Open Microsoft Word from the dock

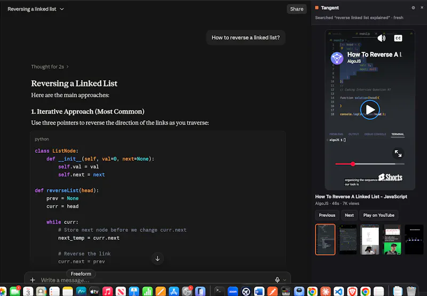tap(259, 291)
